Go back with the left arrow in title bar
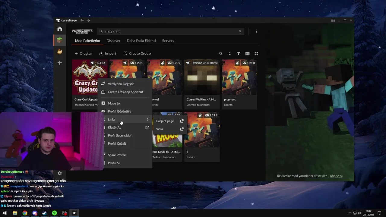The height and width of the screenshot is (217, 386). 82,20
